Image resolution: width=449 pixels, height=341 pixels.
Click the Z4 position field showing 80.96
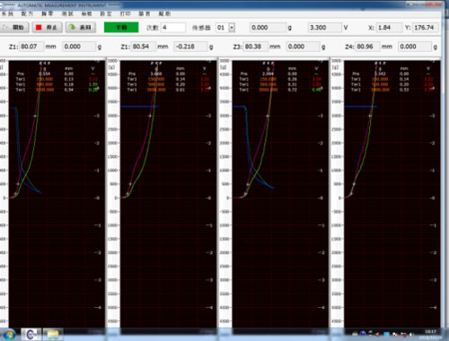(x=367, y=47)
